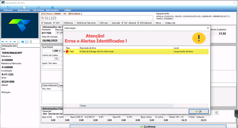Toggle the Ref. Adicional checkbox
This screenshot has height=128, width=238.
(122, 23)
